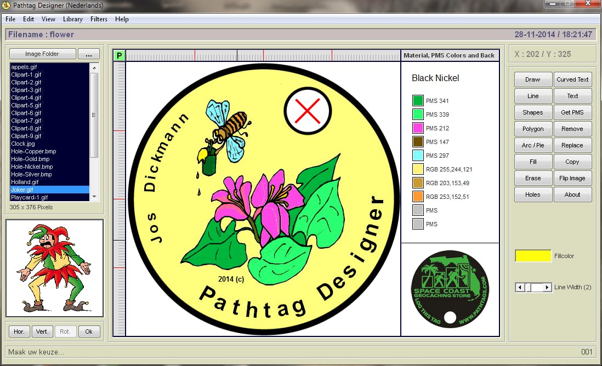Select the Draw tool
Image resolution: width=602 pixels, height=366 pixels.
(532, 79)
